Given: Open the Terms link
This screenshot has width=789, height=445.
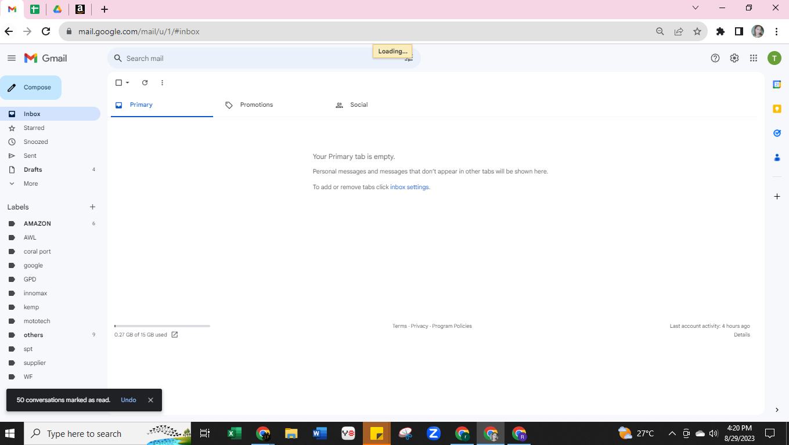Looking at the screenshot, I should [399, 326].
